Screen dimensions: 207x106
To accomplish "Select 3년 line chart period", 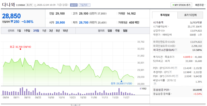I will [x=51, y=31].
